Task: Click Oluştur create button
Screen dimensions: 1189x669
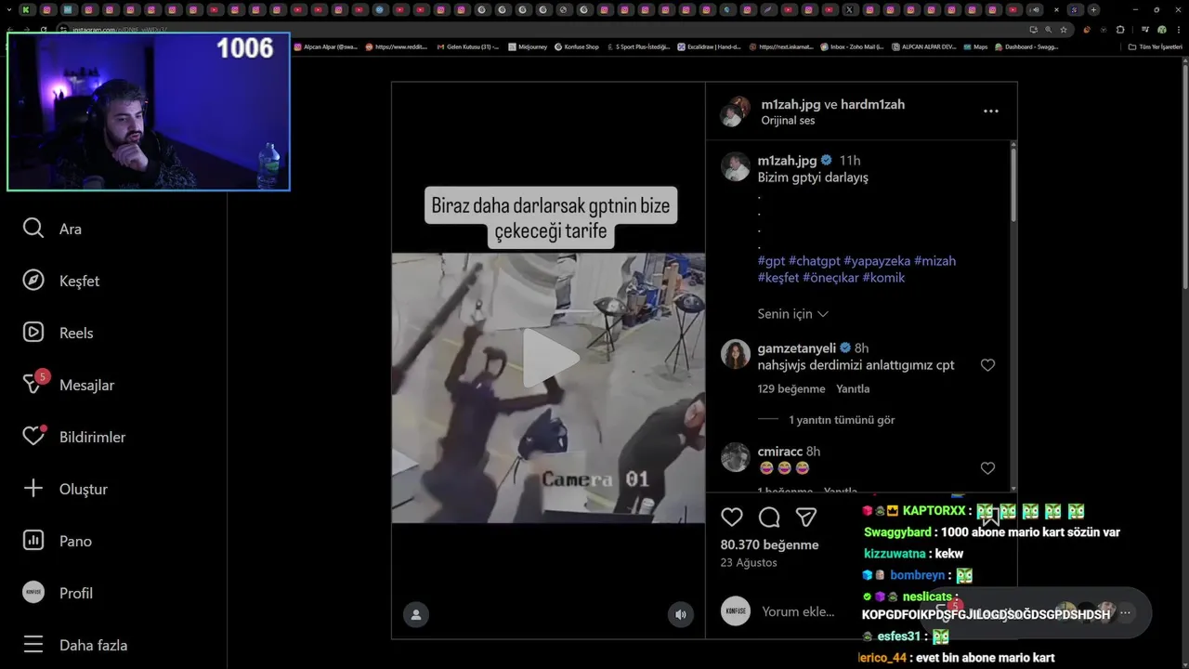Action: point(65,489)
